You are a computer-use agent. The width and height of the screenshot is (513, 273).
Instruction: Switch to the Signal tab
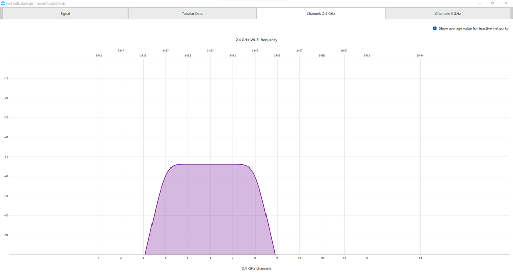(65, 14)
